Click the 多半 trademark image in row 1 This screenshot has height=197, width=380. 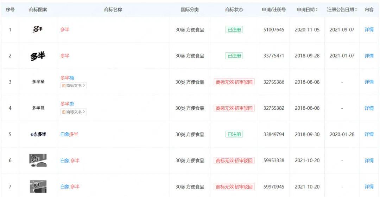click(38, 29)
